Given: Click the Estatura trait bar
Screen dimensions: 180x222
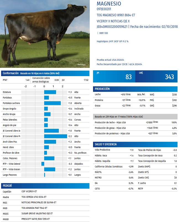Looking at the screenshot, I should pyautogui.click(x=50, y=92).
